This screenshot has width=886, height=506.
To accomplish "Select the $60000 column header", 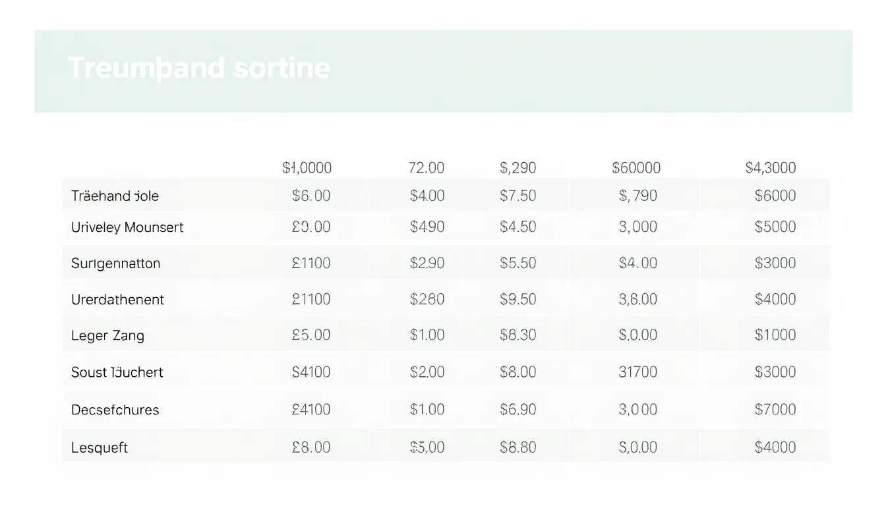I will point(636,167).
